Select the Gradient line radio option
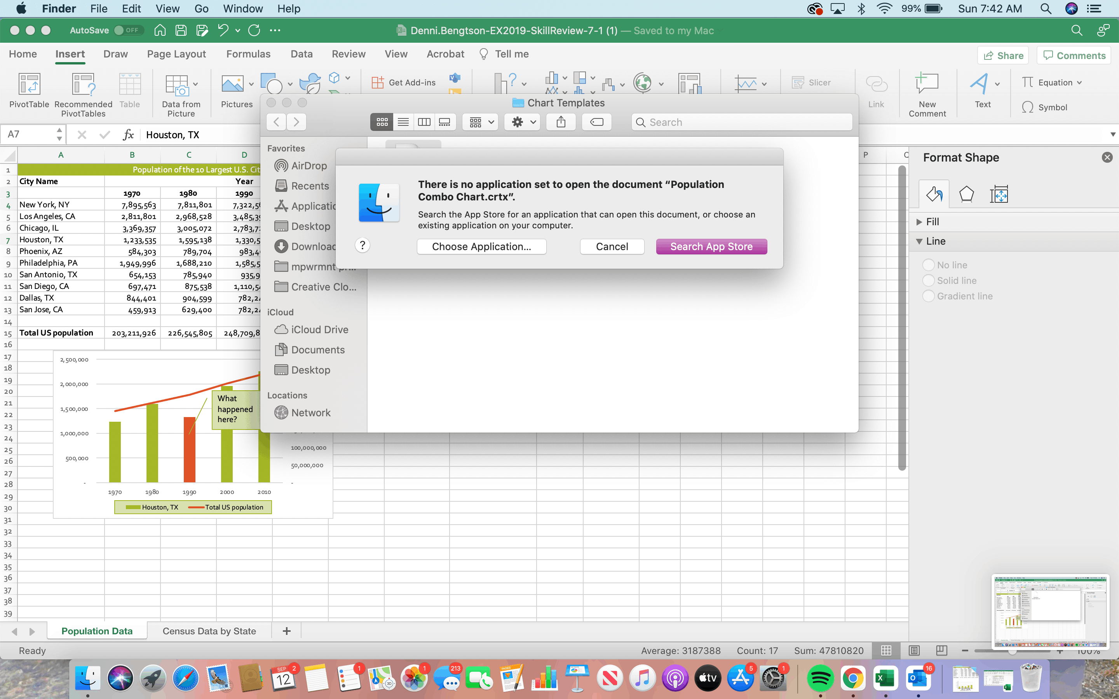This screenshot has height=699, width=1119. point(929,296)
